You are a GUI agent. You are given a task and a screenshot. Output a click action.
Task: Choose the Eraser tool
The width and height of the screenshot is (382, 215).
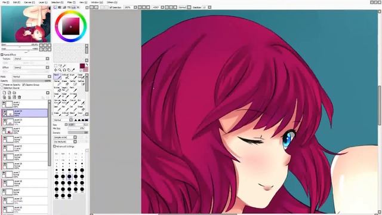65,82
